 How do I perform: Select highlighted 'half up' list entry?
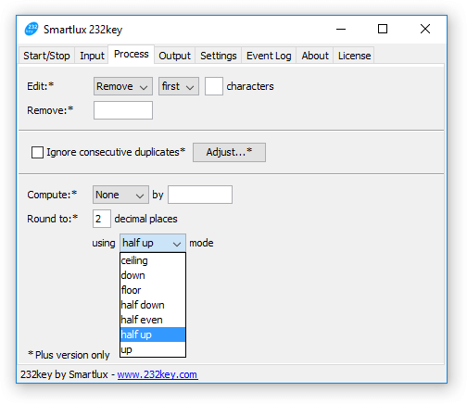click(x=153, y=335)
